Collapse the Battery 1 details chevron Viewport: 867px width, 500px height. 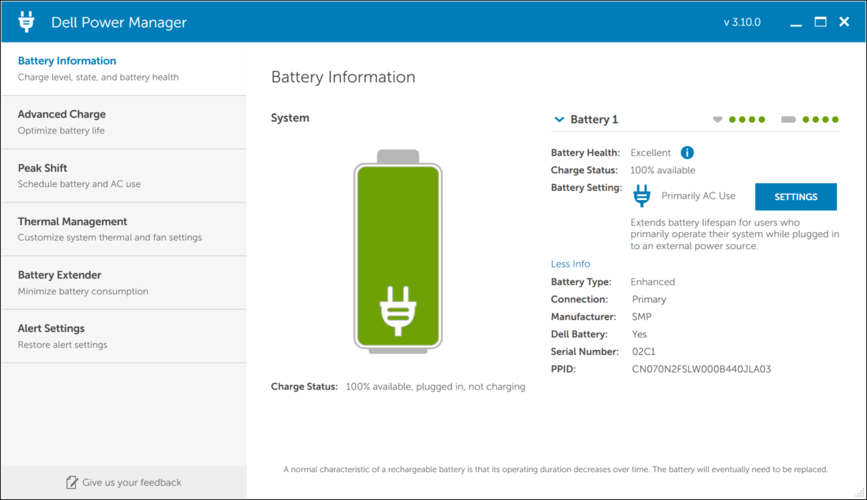click(x=559, y=119)
